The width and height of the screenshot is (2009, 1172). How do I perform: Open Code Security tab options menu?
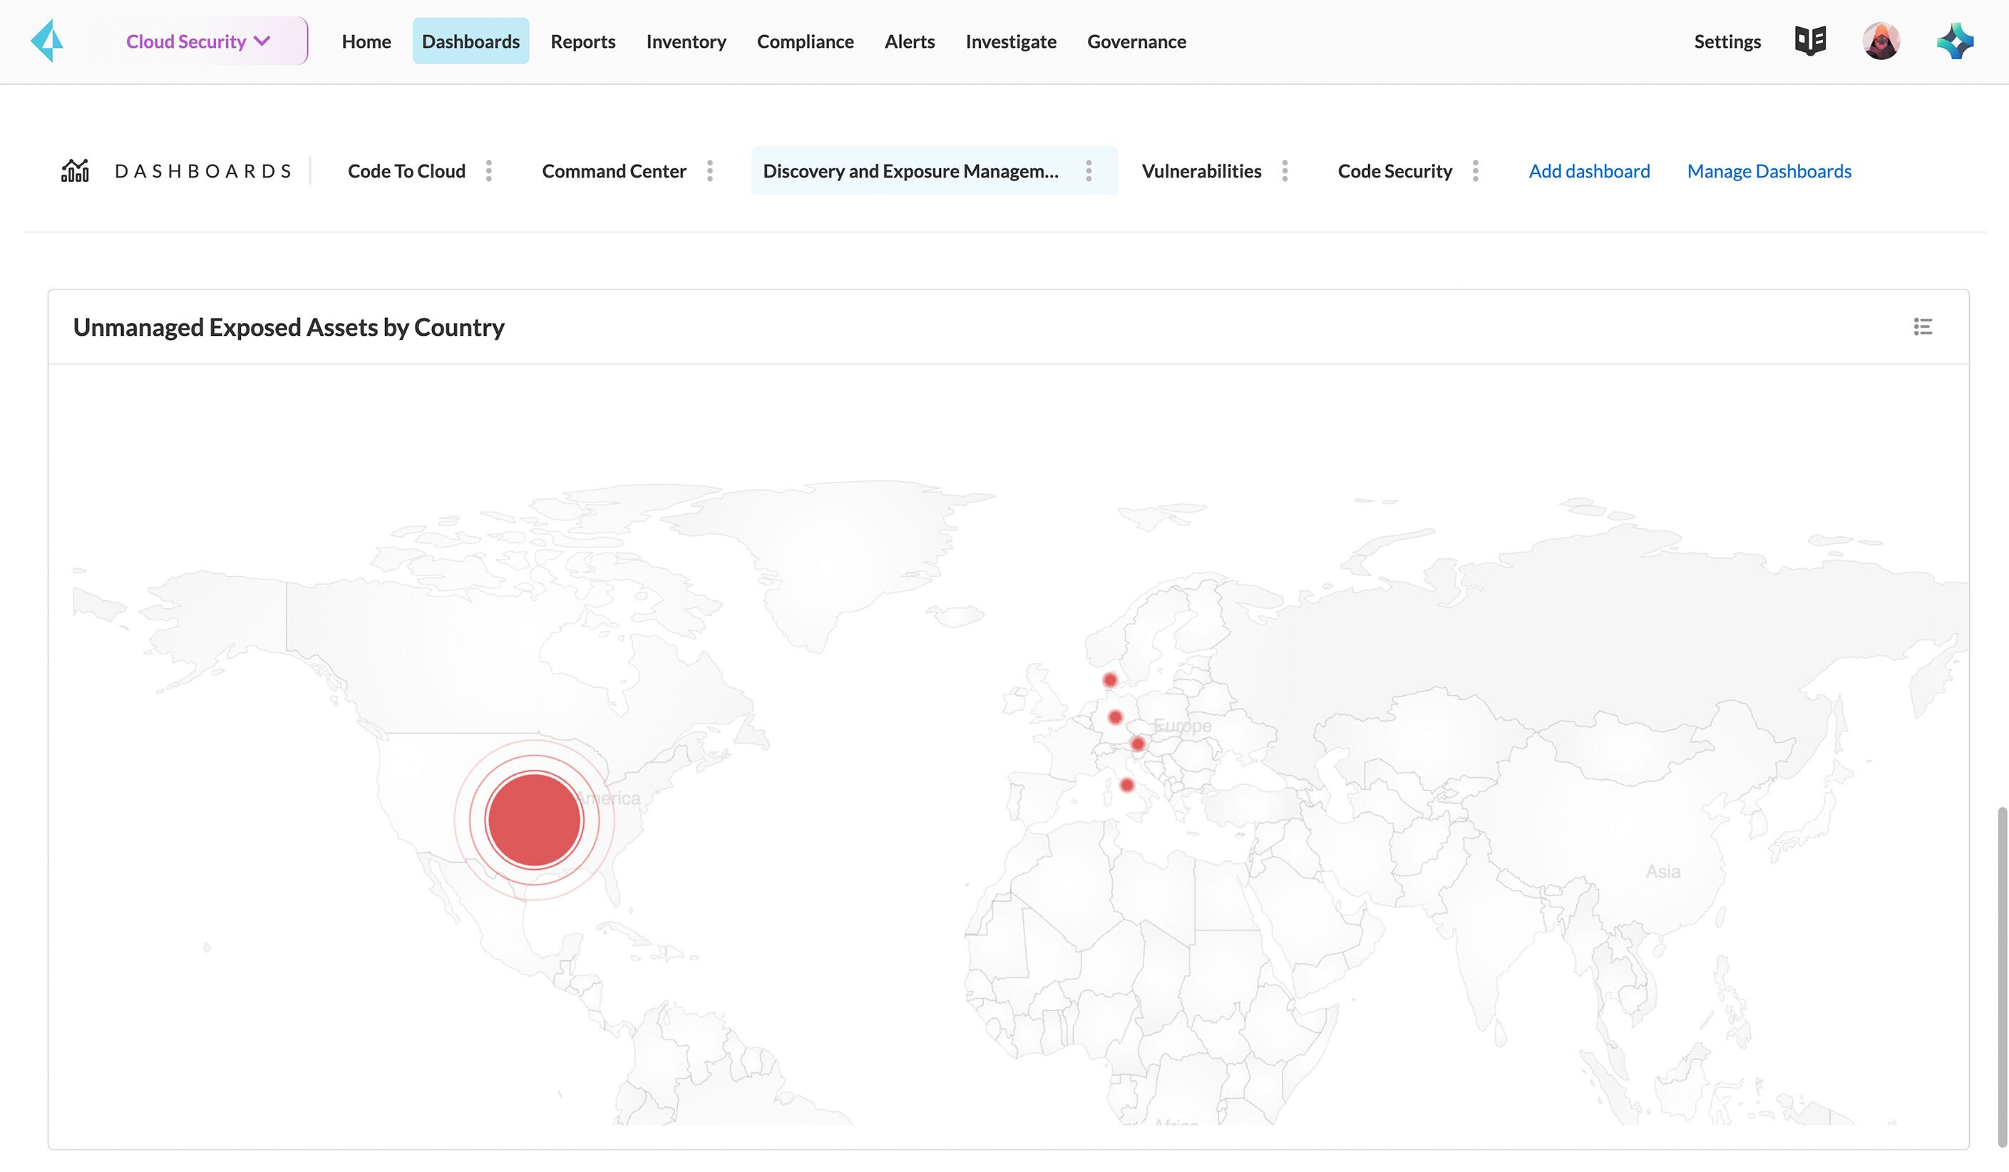pos(1475,170)
